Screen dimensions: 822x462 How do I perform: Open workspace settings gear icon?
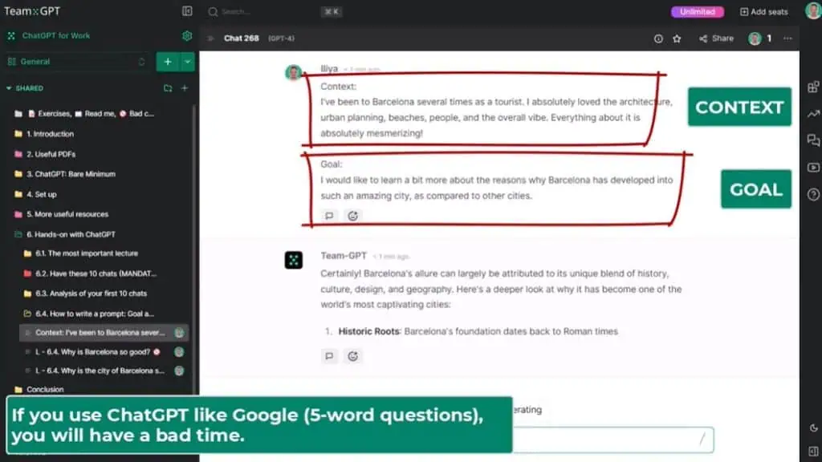point(187,35)
